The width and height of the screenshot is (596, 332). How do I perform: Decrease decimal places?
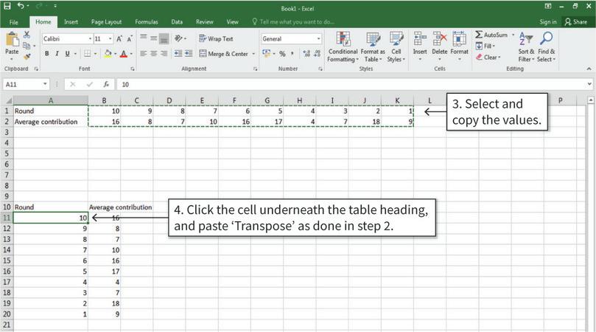[317, 54]
